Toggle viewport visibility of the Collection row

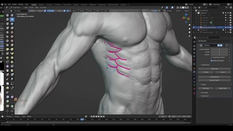point(228,13)
